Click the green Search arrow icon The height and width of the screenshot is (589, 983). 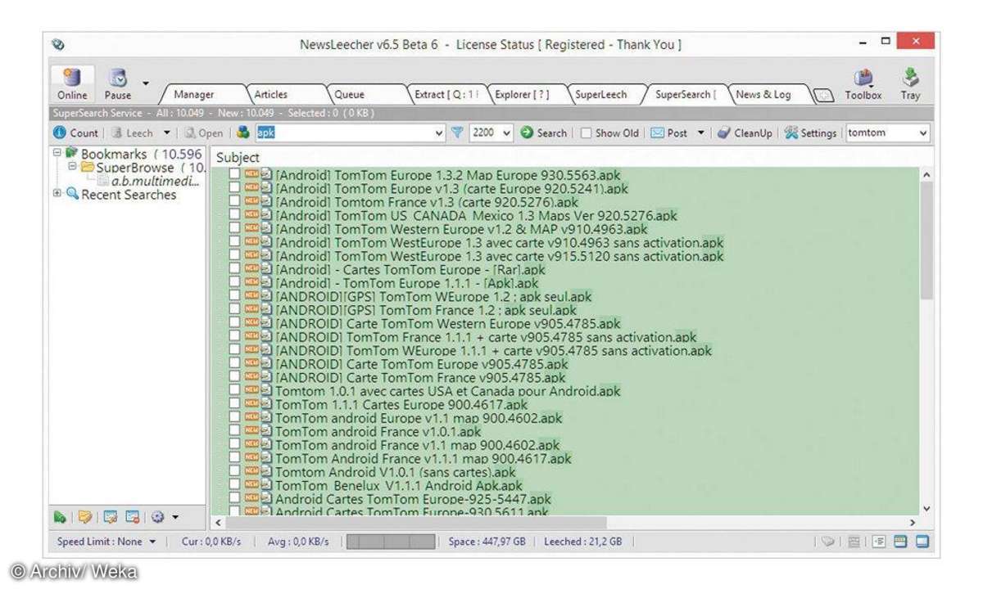pyautogui.click(x=528, y=133)
